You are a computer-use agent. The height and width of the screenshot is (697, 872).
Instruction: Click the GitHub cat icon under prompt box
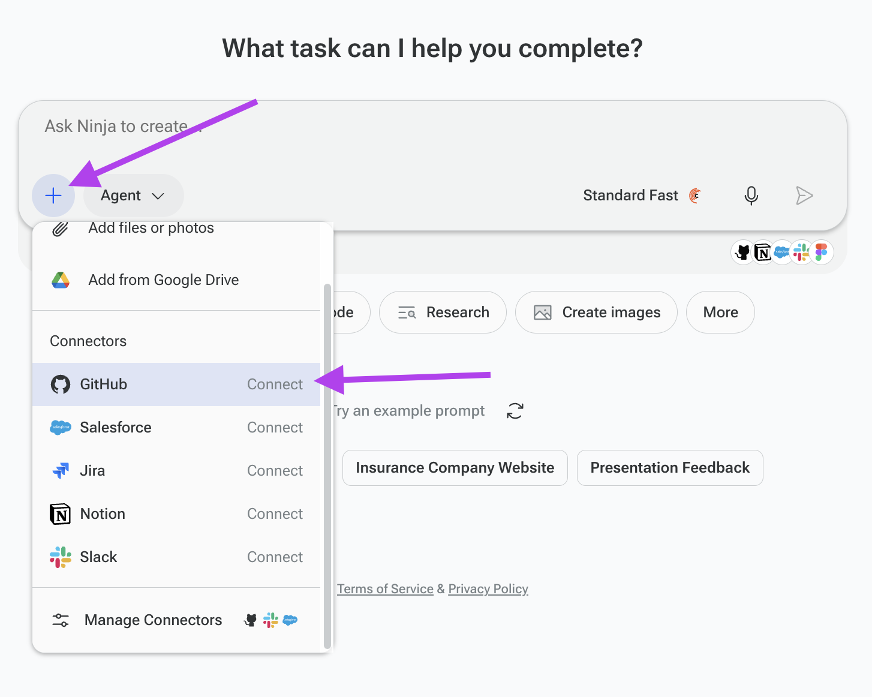[x=743, y=253]
